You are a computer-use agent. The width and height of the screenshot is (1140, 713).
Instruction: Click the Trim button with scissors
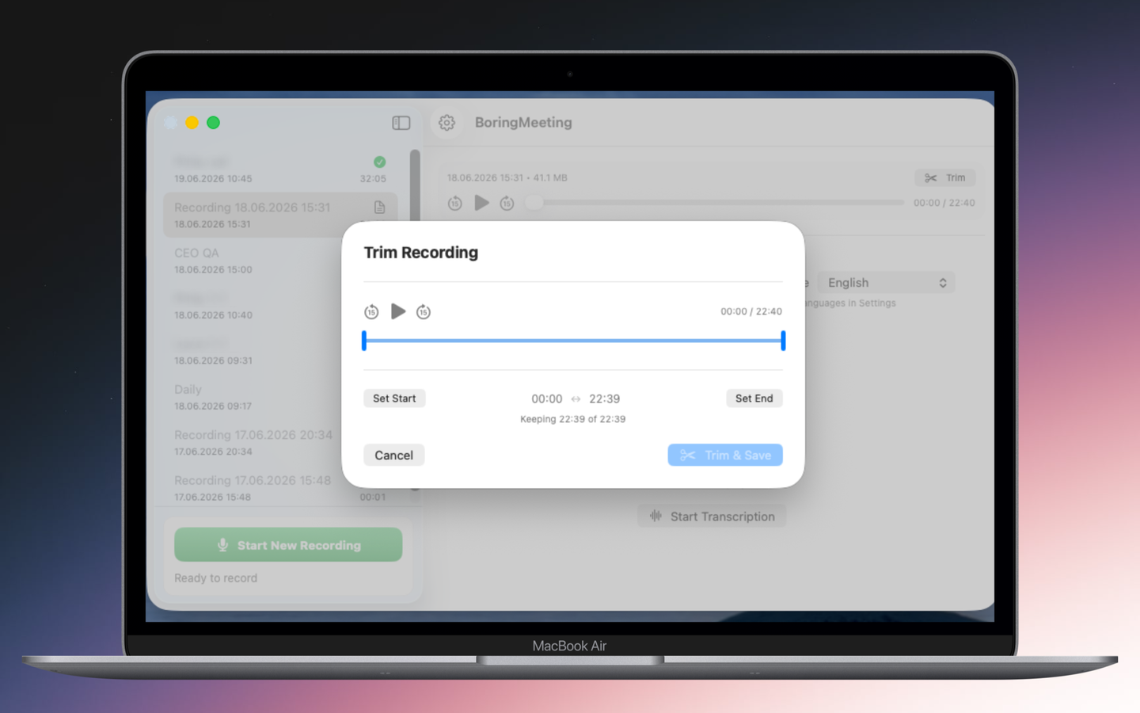pyautogui.click(x=945, y=177)
